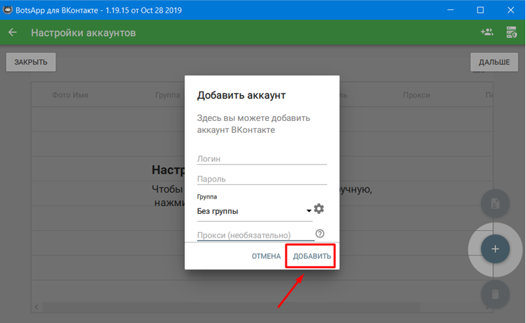Maximize the BotsApp window

coord(480,10)
